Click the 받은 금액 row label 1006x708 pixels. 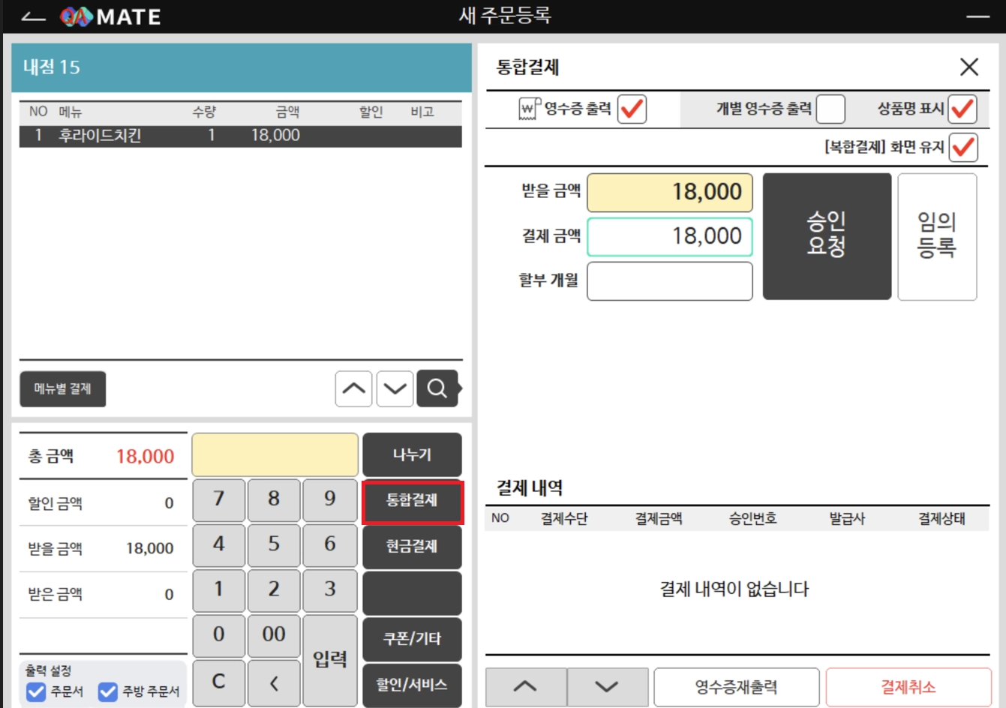56,595
